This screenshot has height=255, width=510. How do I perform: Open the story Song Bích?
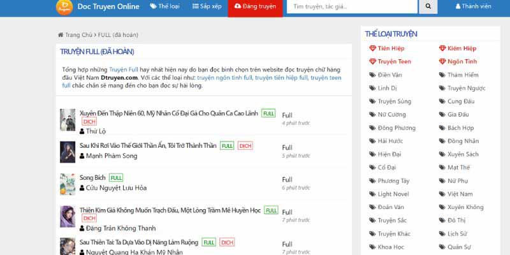pyautogui.click(x=92, y=178)
